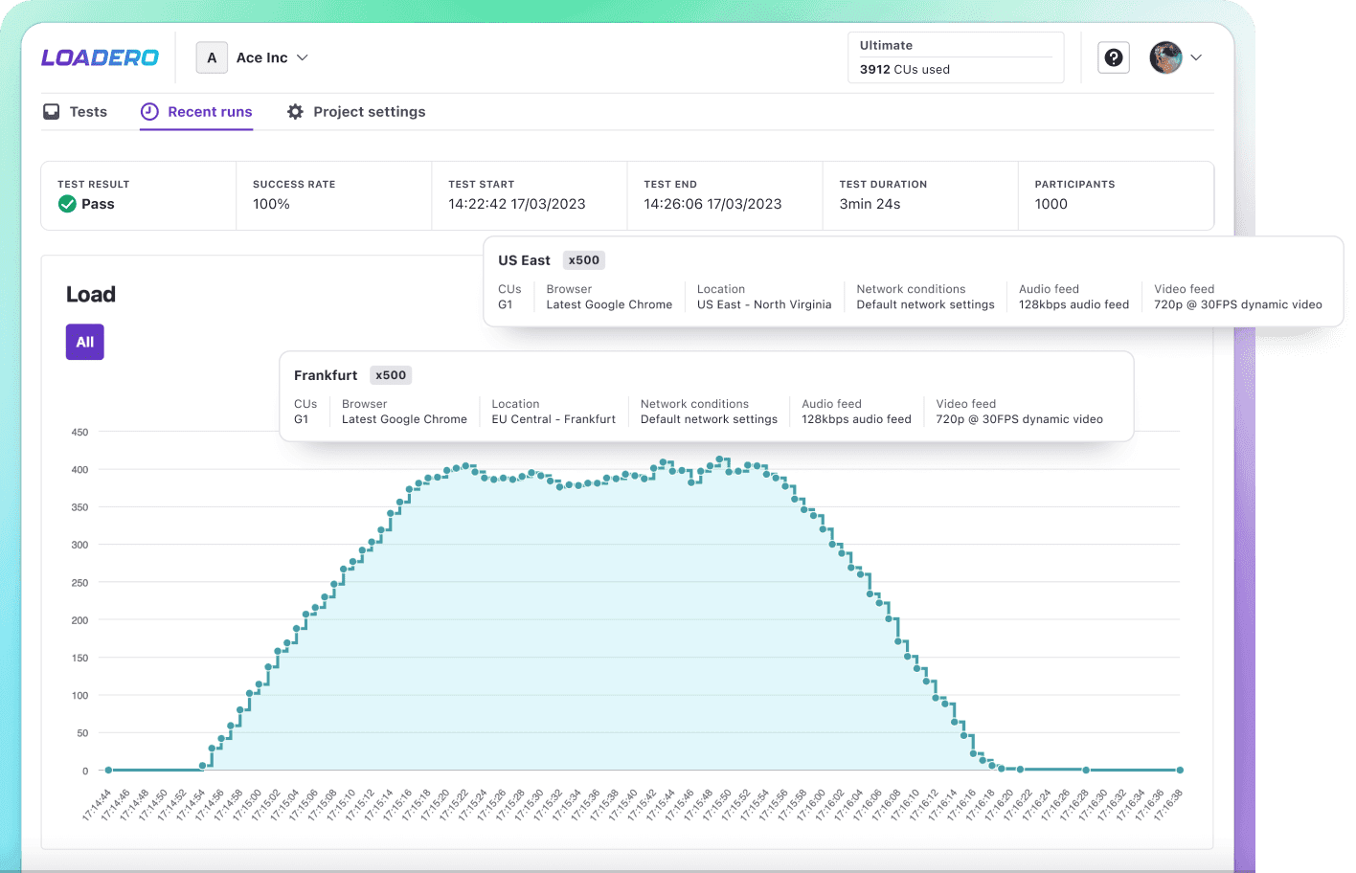Click the Frankfurt x500 badge
The width and height of the screenshot is (1356, 873).
tap(390, 375)
